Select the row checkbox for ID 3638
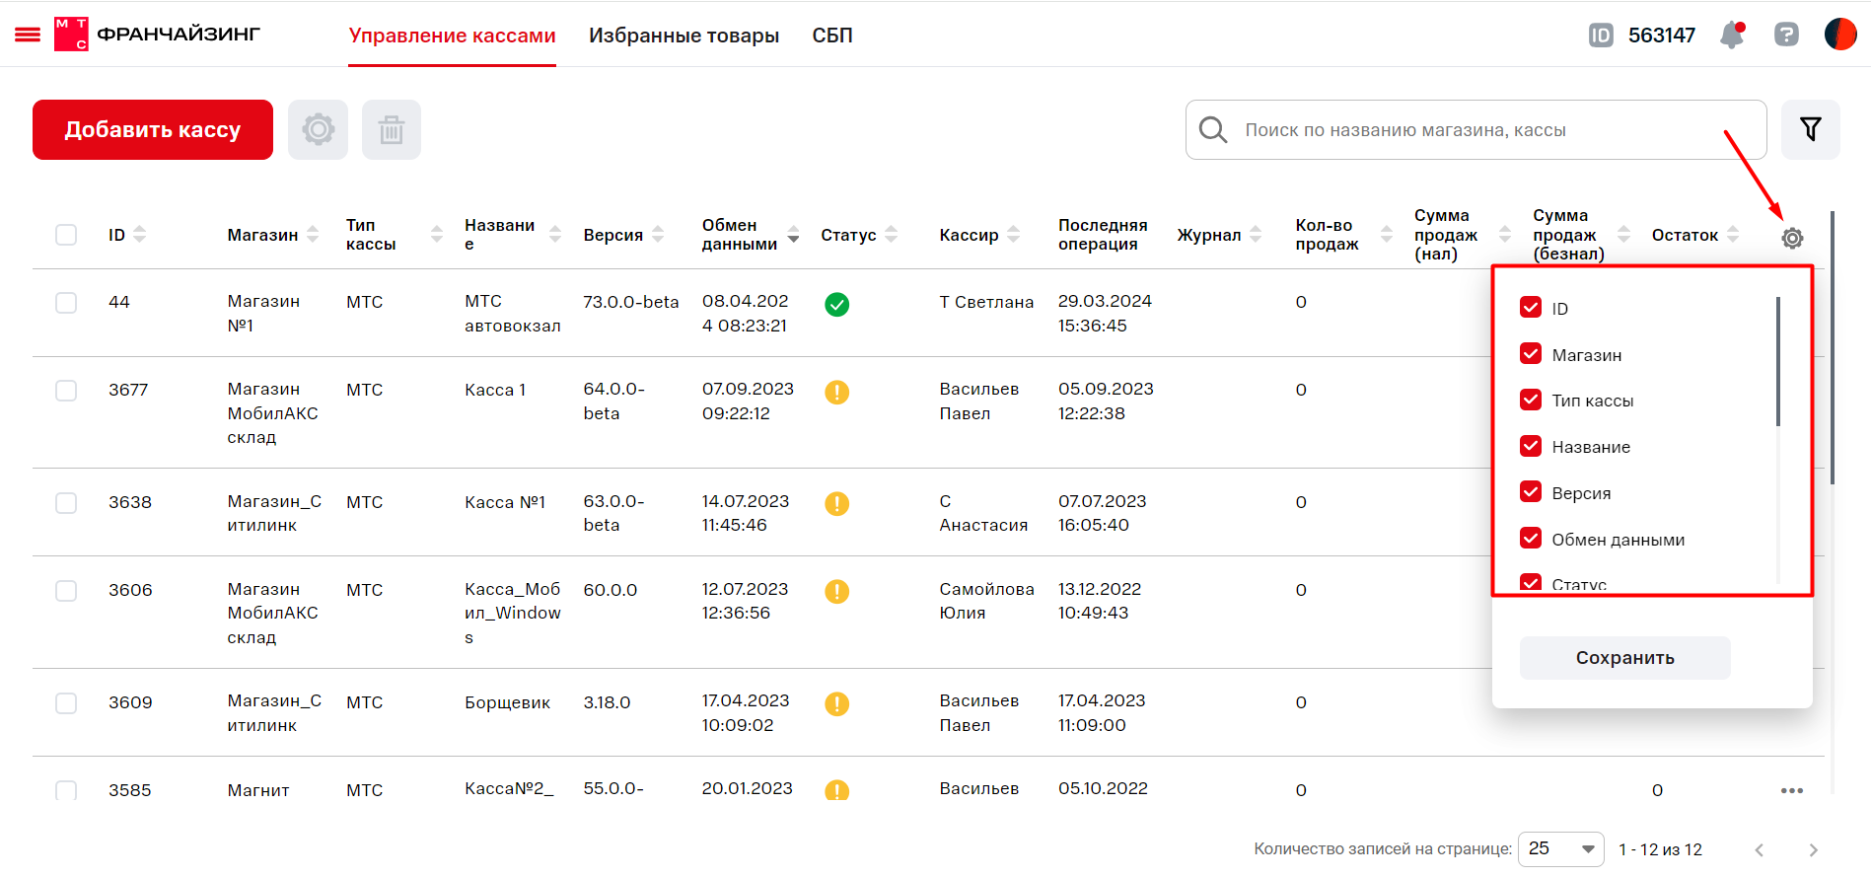 (66, 503)
